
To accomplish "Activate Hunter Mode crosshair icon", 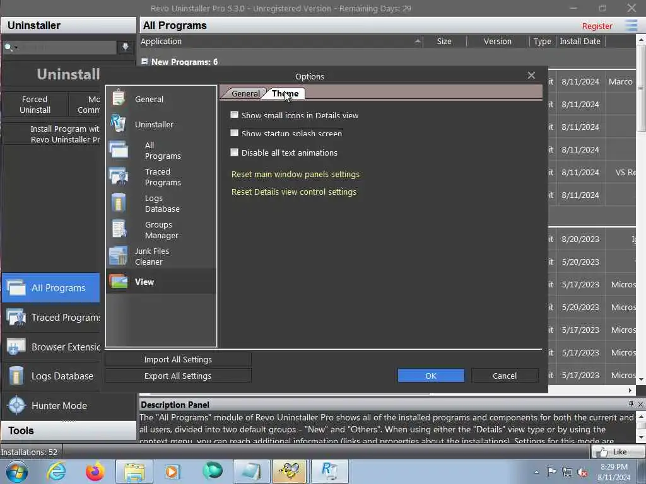I will (16, 405).
